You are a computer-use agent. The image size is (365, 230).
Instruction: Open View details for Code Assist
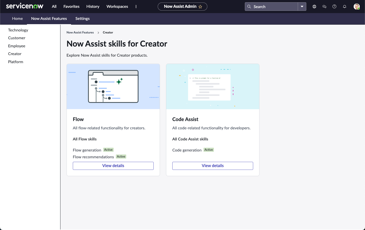point(213,166)
